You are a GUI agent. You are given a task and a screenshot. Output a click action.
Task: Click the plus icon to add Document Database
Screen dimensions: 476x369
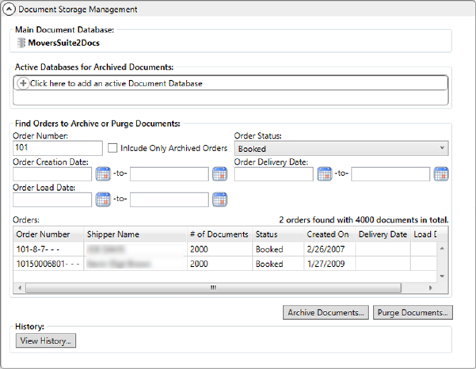point(24,83)
